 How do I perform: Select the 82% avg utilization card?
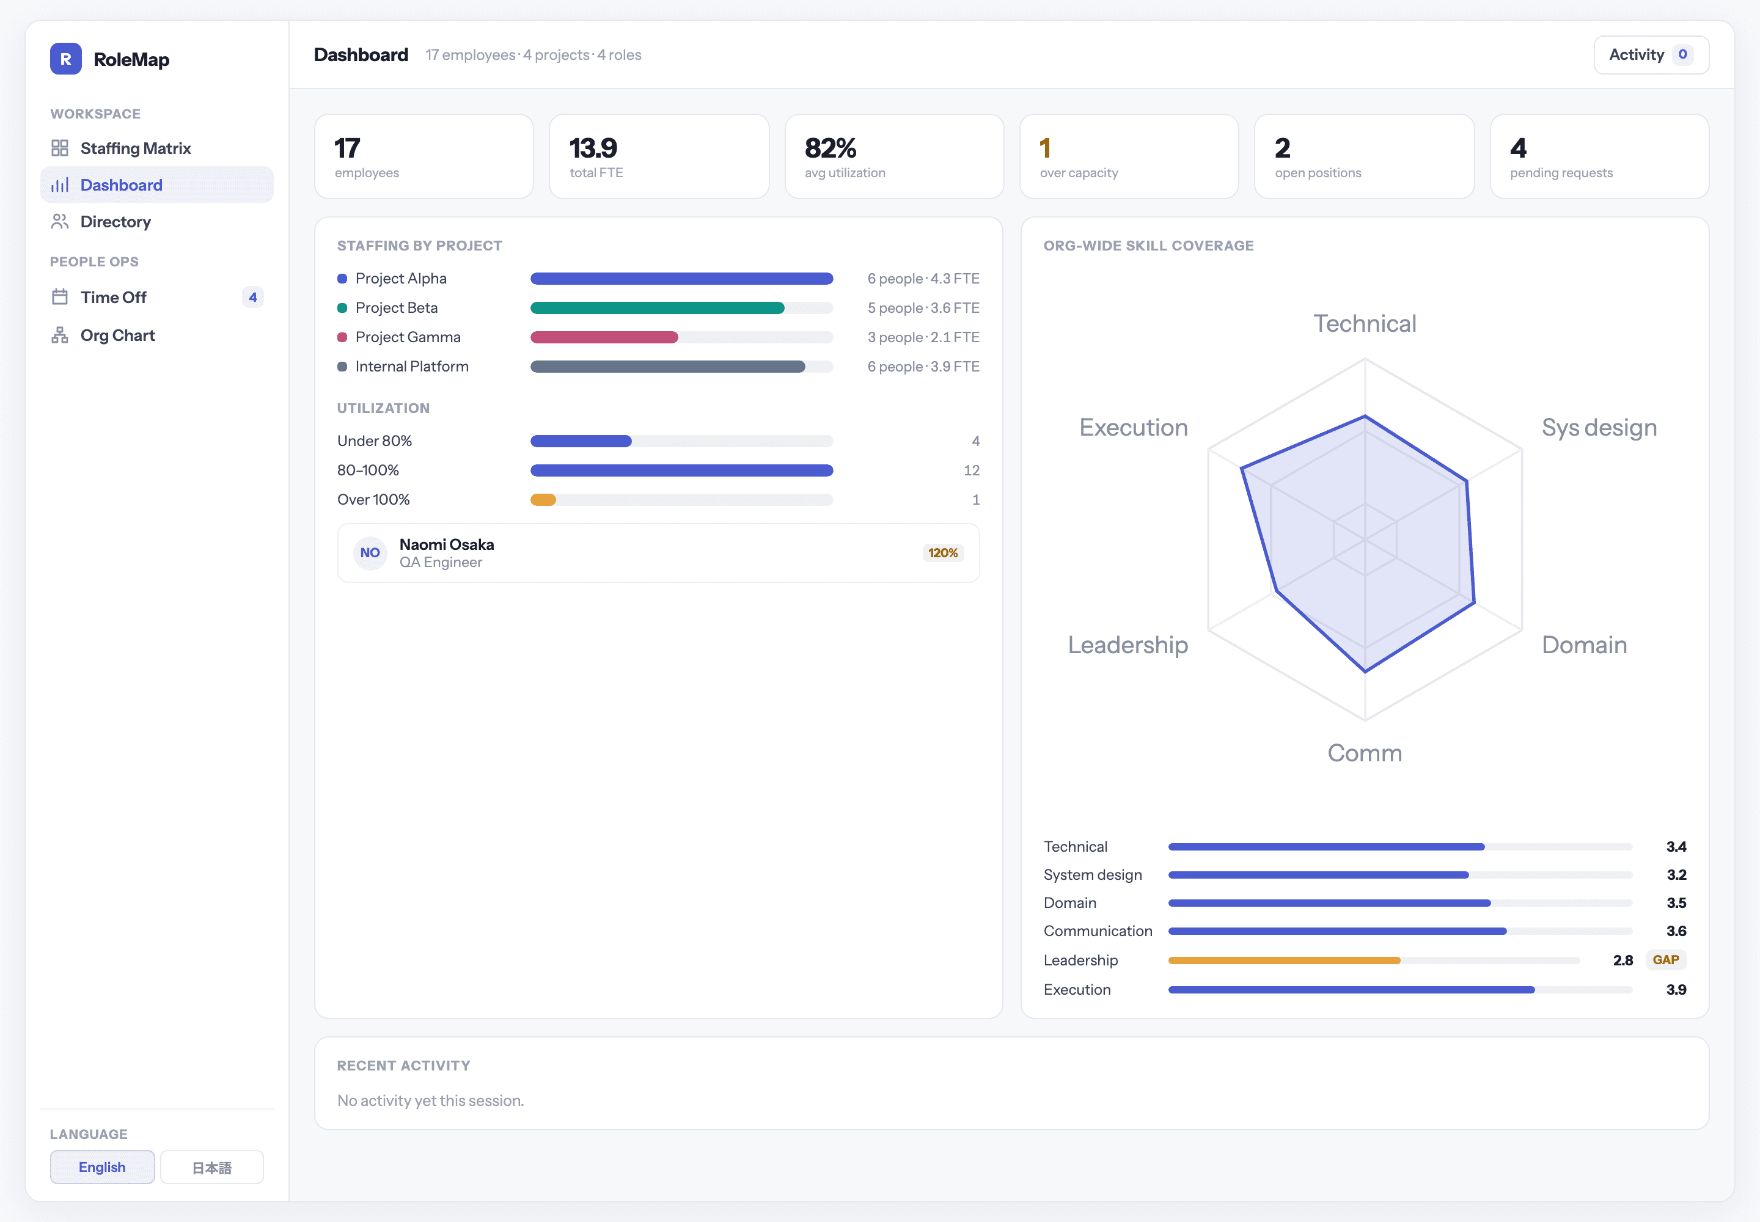click(895, 156)
